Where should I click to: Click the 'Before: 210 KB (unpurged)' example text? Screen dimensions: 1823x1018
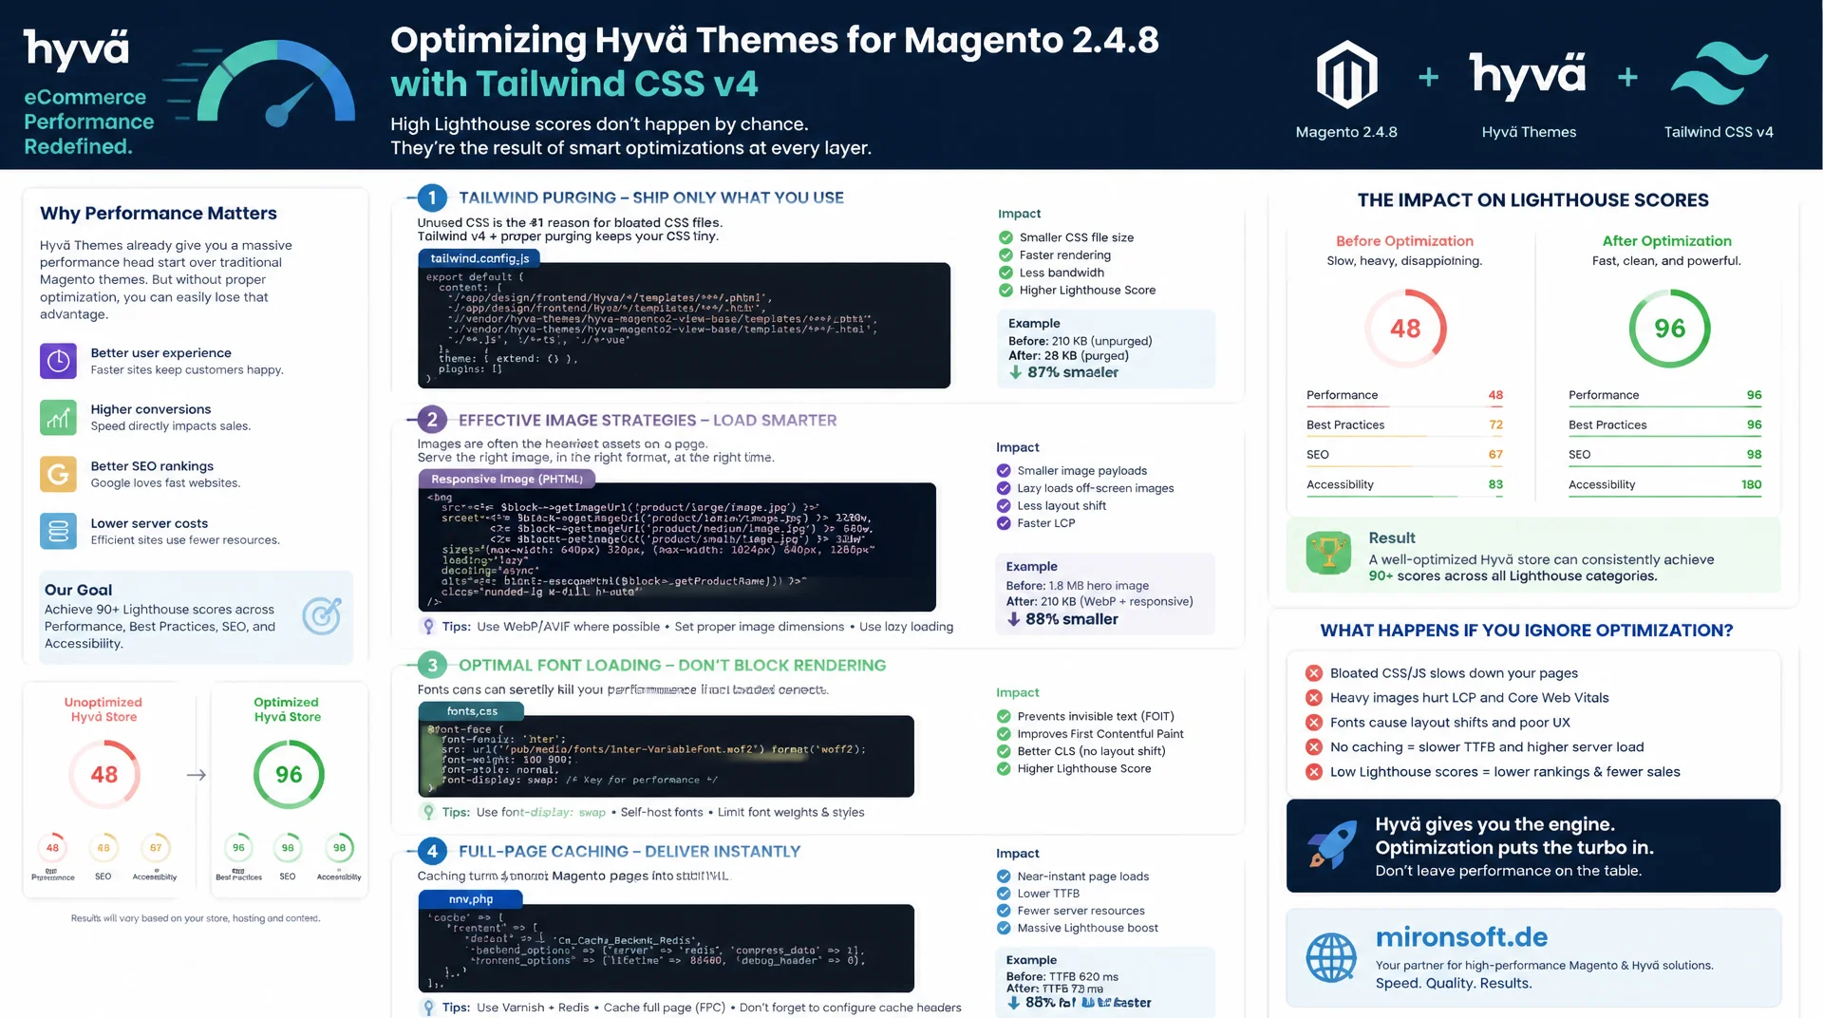(1080, 341)
